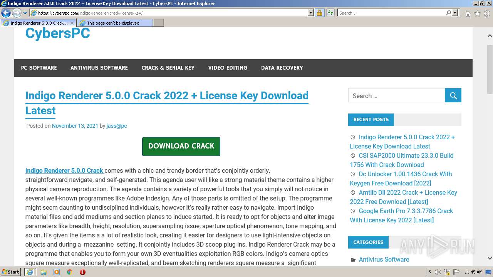
Task: Open the DATA RECOVERY menu
Action: [x=282, y=68]
